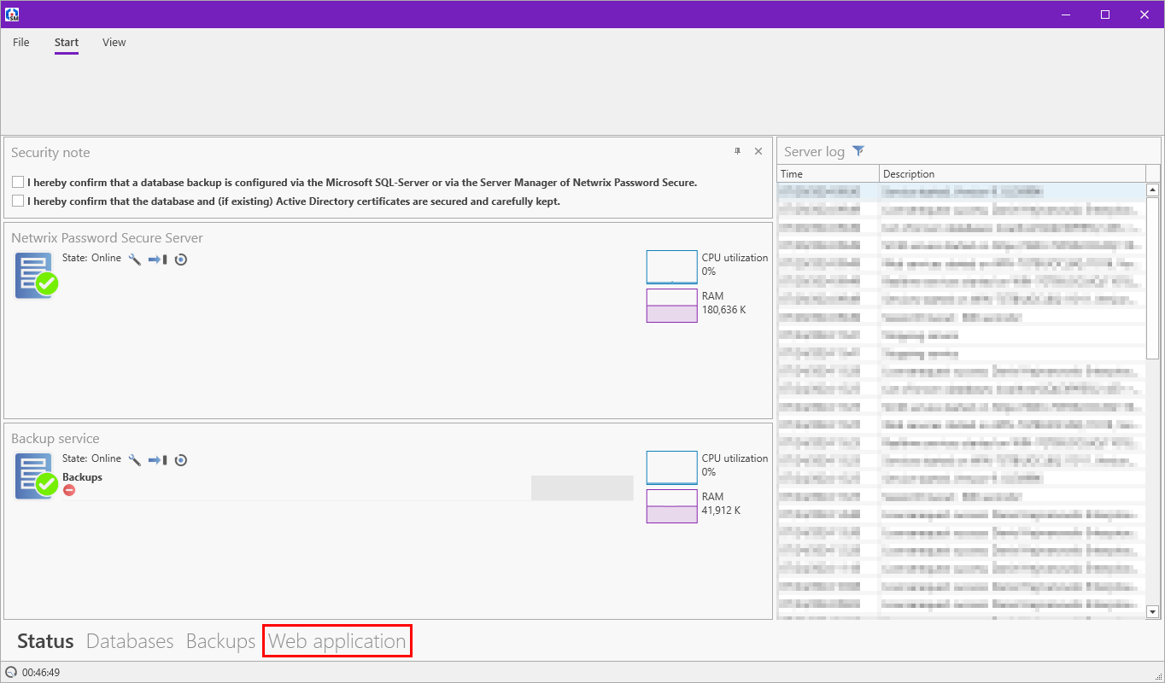Click the Server log heading

click(814, 152)
